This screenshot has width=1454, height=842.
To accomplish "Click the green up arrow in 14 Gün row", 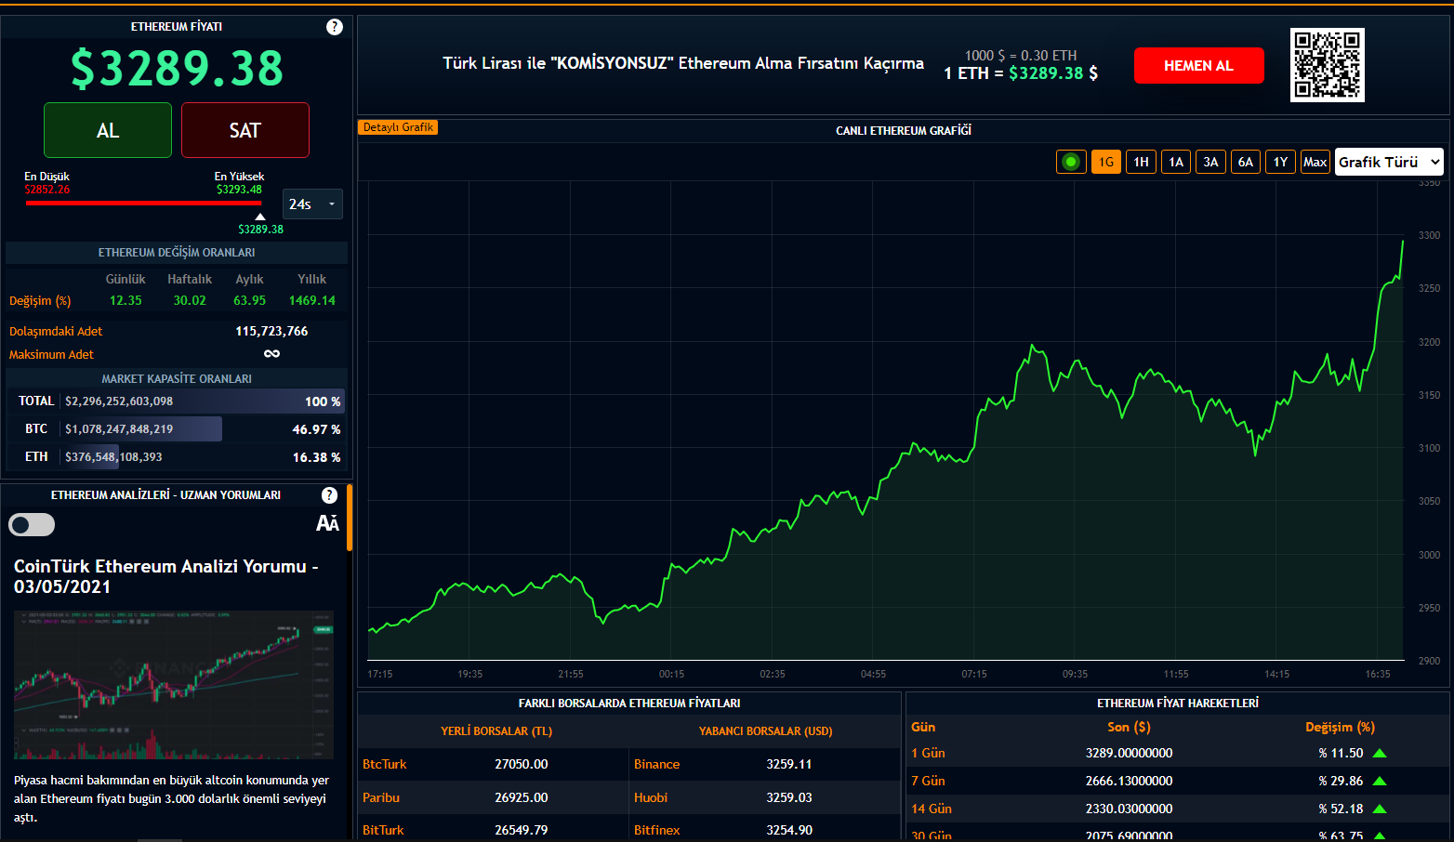I will pyautogui.click(x=1380, y=809).
